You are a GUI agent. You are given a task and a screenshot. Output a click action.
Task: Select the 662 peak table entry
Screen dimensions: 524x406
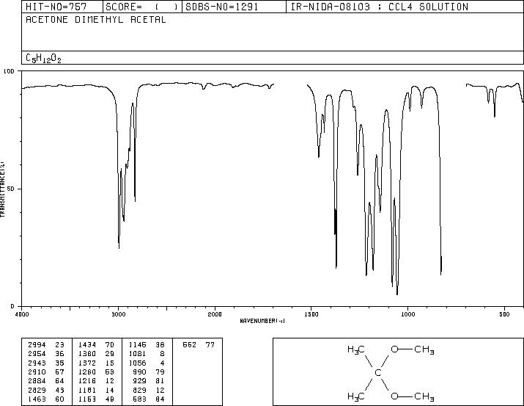point(199,345)
